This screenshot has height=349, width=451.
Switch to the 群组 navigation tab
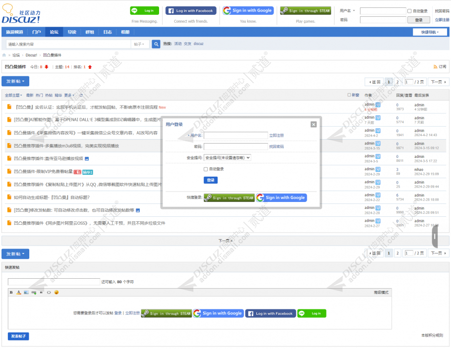[x=90, y=31]
